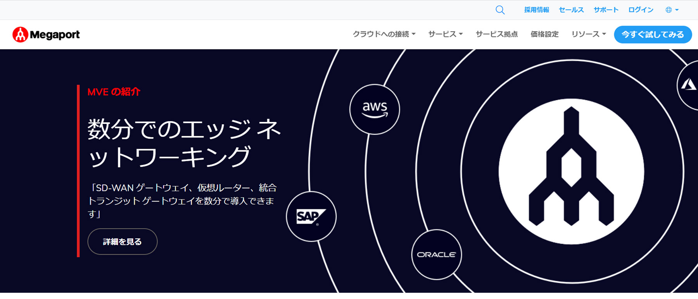
Task: Click the 詳細を見る button
Action: click(123, 242)
